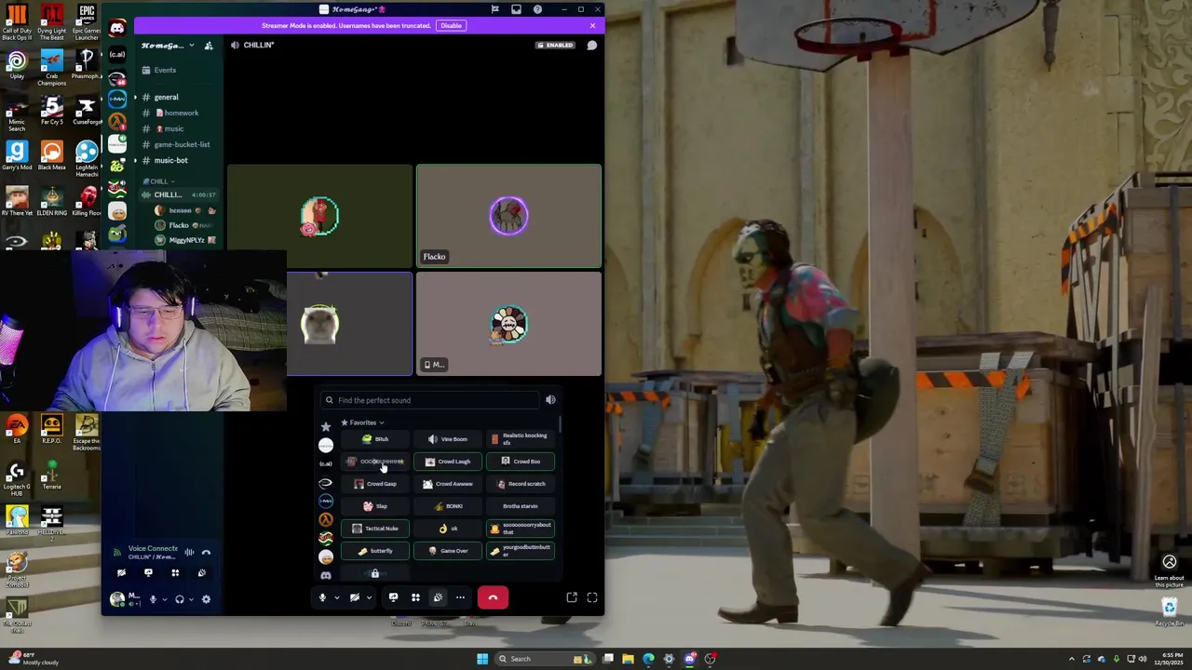Open the more options ellipsis in call bar
Viewport: 1192px width, 670px height.
pos(460,597)
